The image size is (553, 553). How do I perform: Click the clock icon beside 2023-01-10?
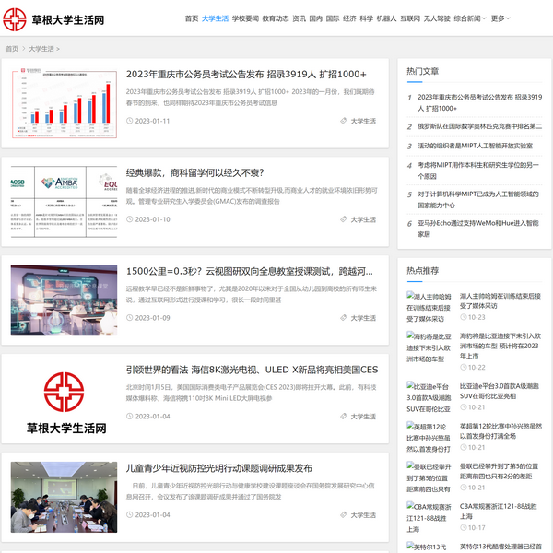pyautogui.click(x=129, y=219)
